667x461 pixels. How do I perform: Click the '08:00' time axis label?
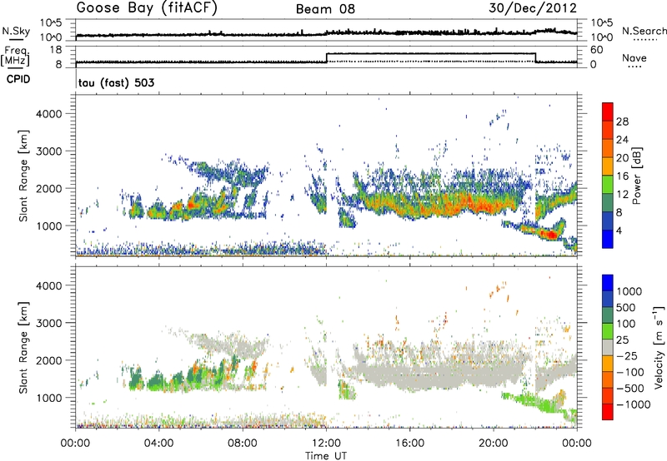point(243,444)
